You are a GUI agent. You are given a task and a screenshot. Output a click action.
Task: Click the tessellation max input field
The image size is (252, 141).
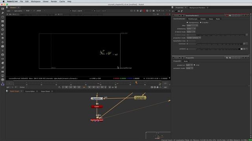point(191,41)
